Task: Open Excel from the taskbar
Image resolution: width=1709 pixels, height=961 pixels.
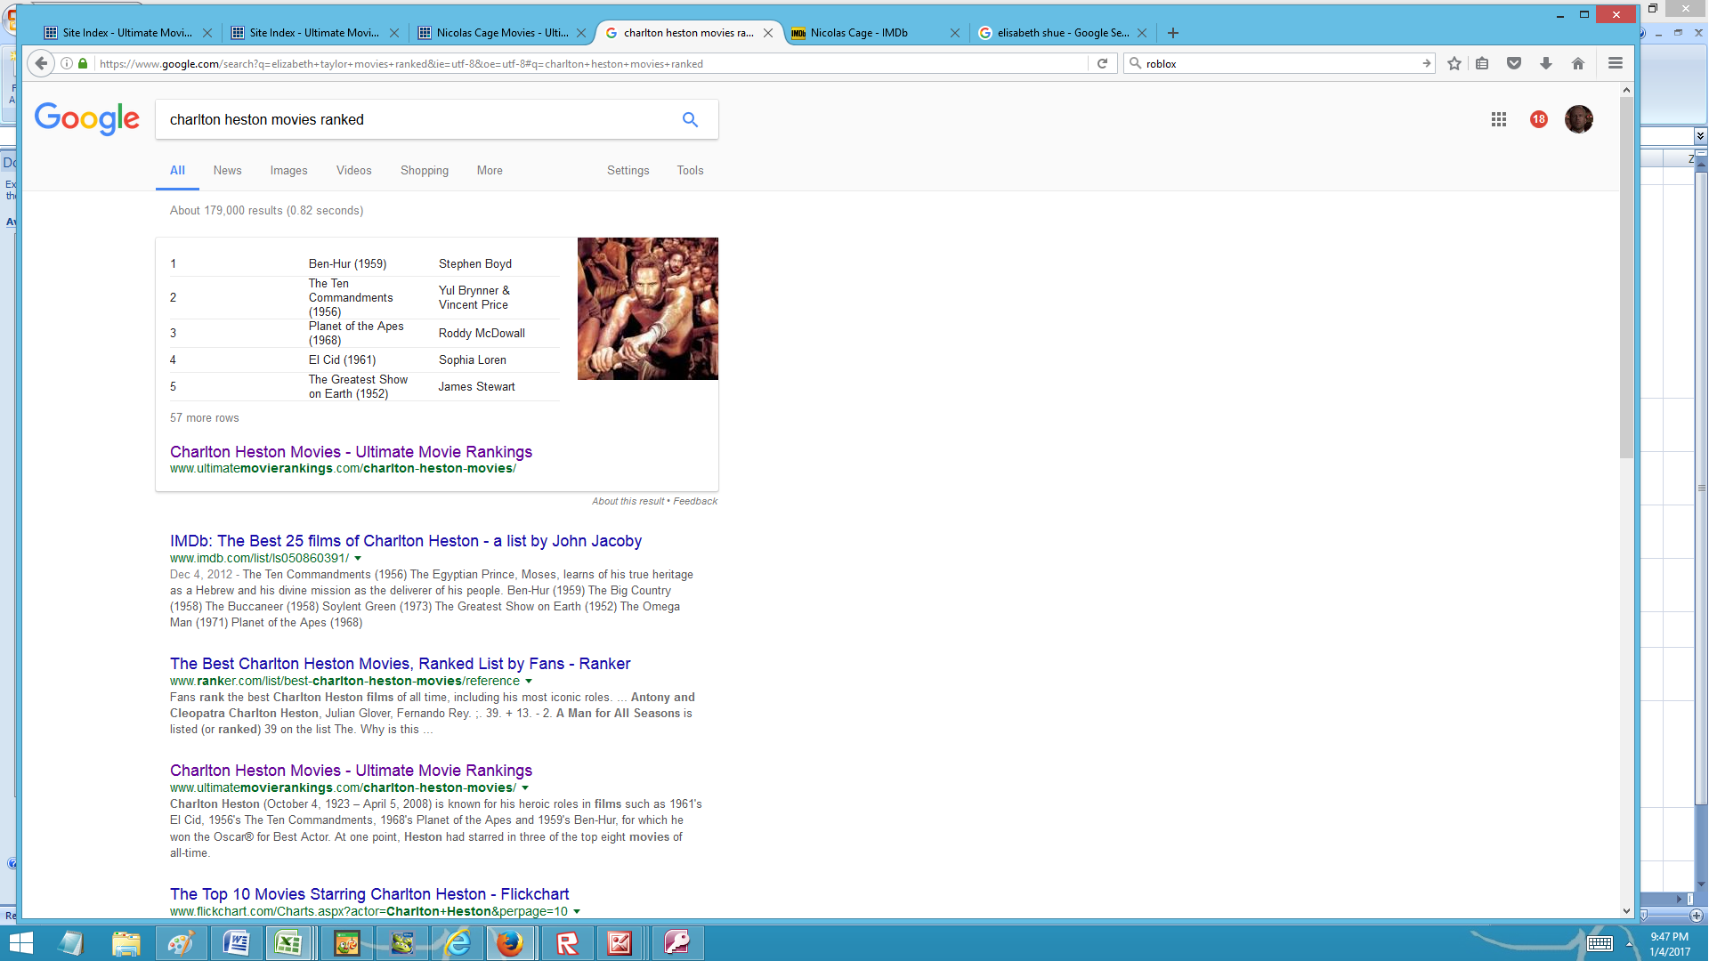Action: [x=288, y=943]
